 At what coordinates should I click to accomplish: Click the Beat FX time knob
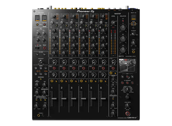click(x=127, y=97)
